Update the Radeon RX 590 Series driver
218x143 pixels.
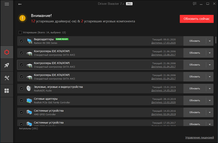(x=194, y=41)
